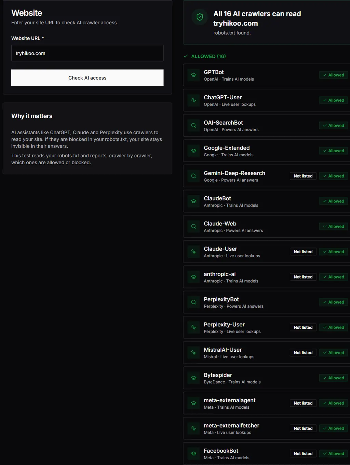Click the checkmark next to ALLOWED (16)

[186, 56]
